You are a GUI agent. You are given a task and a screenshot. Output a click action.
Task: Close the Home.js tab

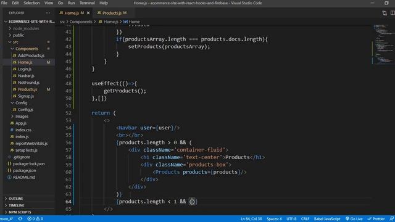click(x=88, y=13)
